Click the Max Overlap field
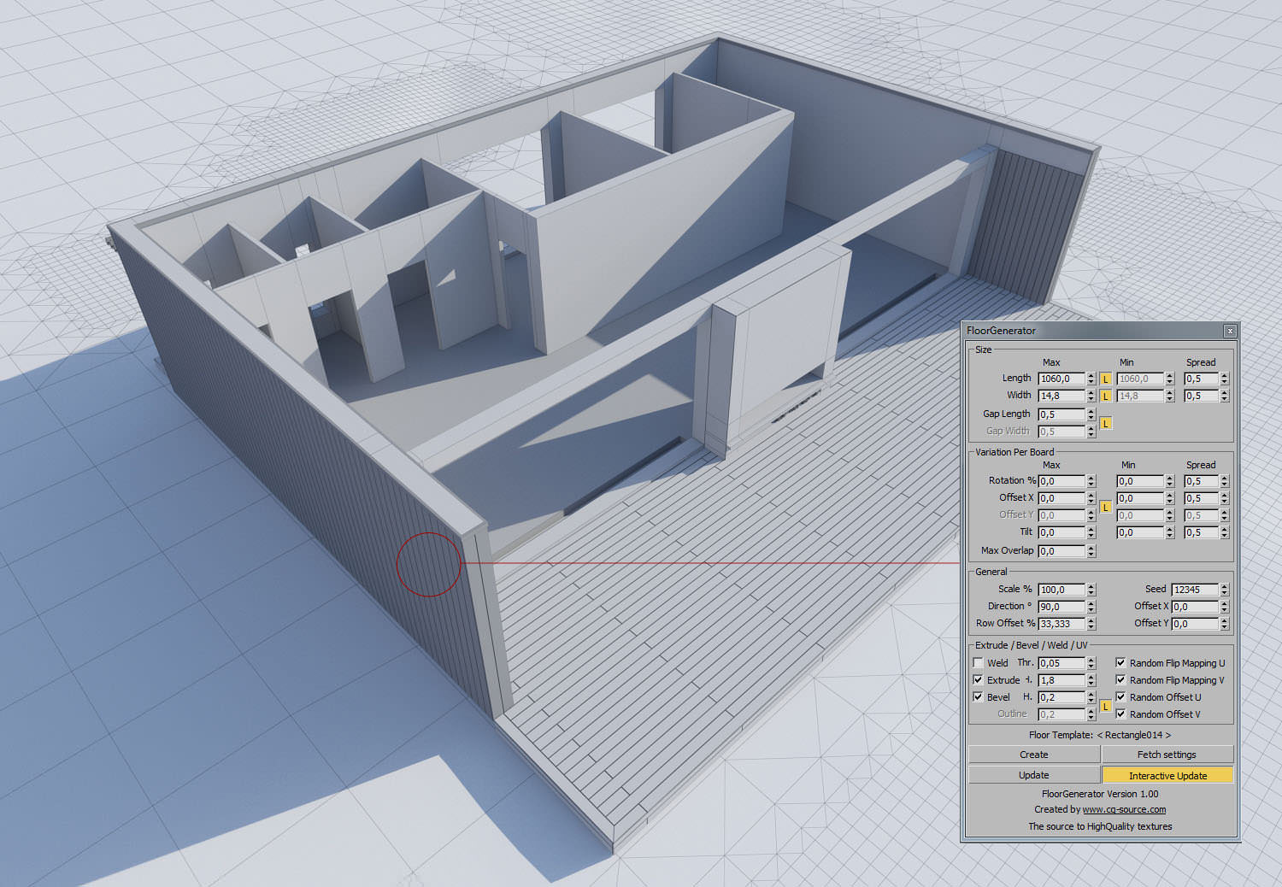This screenshot has height=887, width=1282. [1061, 551]
